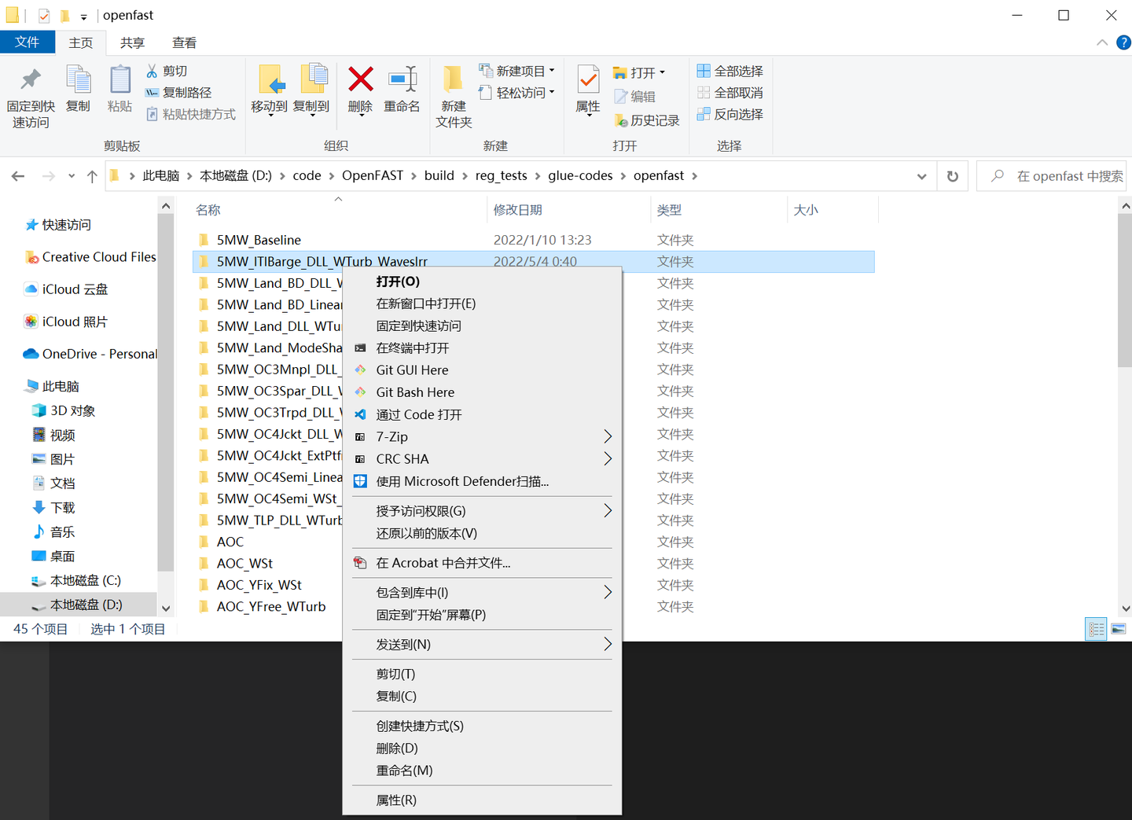The image size is (1132, 820).
Task: Navigate back with the Back arrow
Action: (x=17, y=175)
